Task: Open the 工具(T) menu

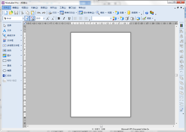Action: tap(63, 7)
